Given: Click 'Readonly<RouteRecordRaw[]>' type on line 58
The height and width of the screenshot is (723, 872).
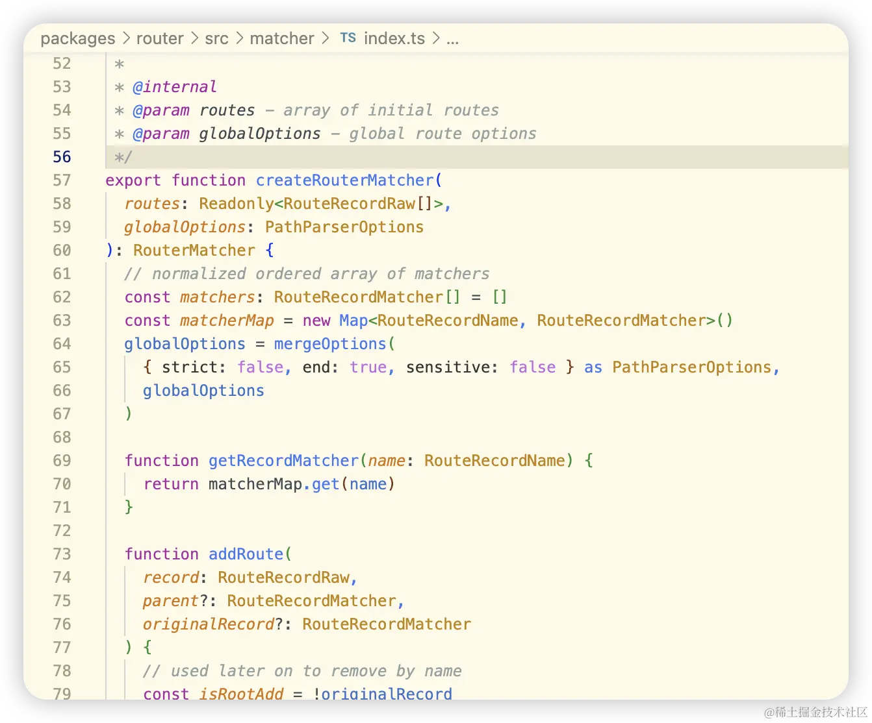Looking at the screenshot, I should pos(321,204).
